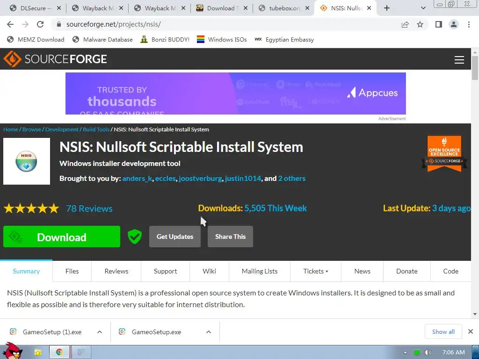Click the 2 others link
The height and width of the screenshot is (359, 479).
coord(292,179)
